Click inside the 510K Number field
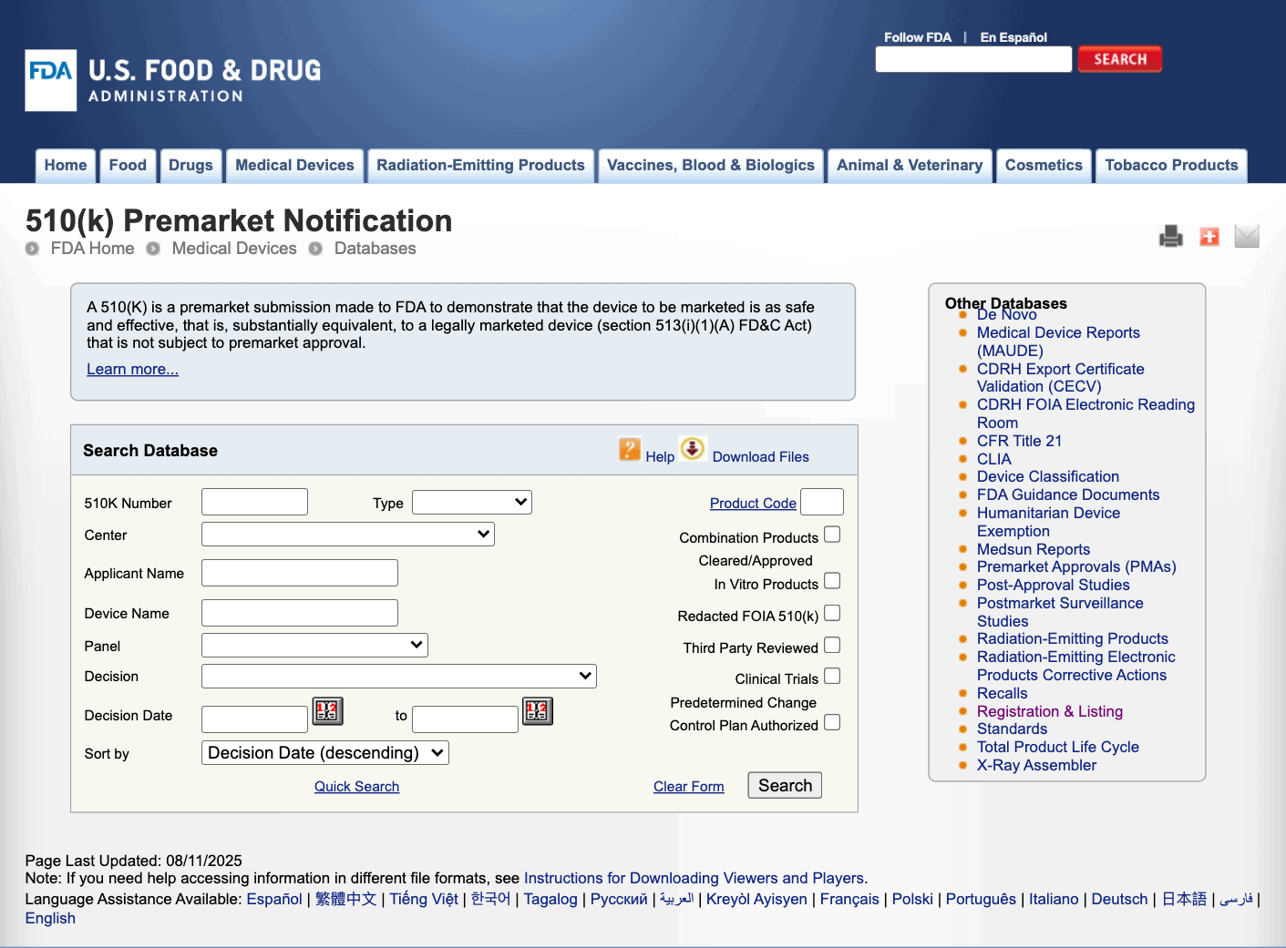 click(253, 502)
